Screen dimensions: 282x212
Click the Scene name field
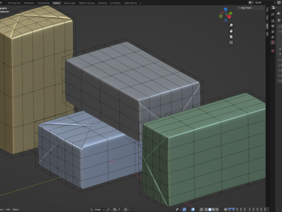click(x=264, y=2)
